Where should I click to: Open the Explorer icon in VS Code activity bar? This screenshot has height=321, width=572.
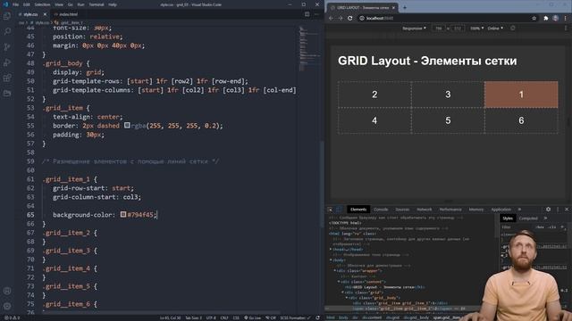[7, 16]
